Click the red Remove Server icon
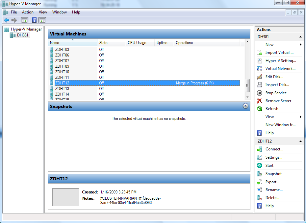306x223 pixels. click(260, 101)
